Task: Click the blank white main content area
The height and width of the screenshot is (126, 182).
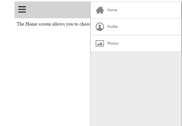Action: [52, 76]
